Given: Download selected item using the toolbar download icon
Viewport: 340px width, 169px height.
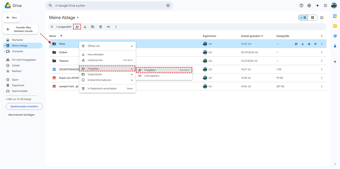Looking at the screenshot, I should [x=85, y=27].
